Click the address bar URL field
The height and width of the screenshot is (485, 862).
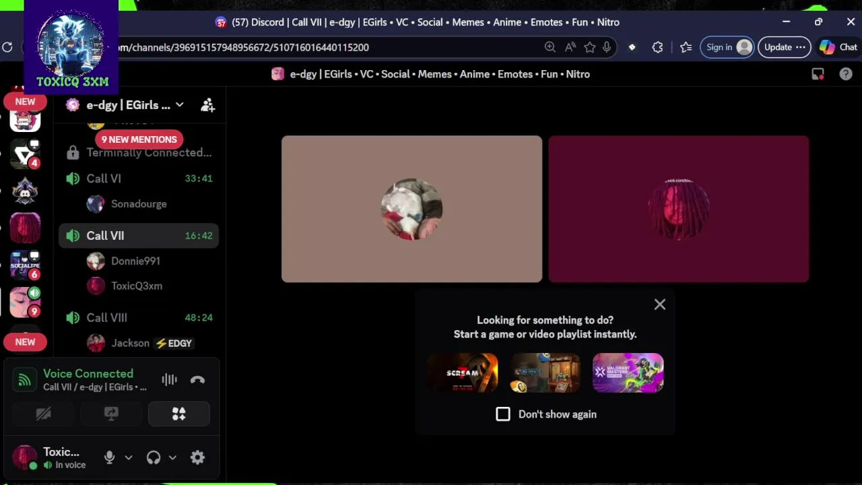point(323,47)
